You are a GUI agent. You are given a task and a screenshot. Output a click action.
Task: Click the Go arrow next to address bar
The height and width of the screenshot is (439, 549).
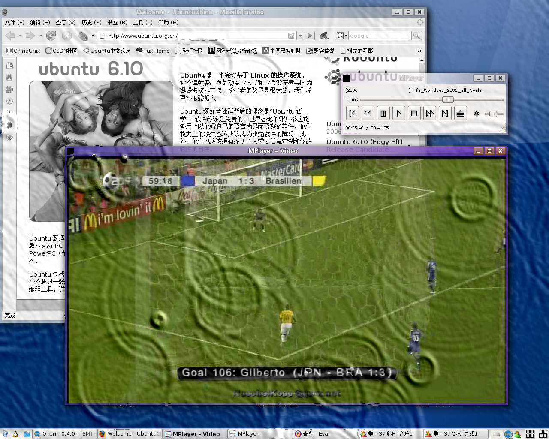click(x=310, y=36)
